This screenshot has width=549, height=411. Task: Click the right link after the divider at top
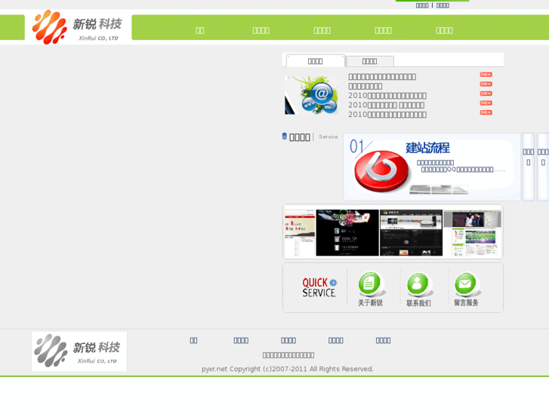(443, 5)
